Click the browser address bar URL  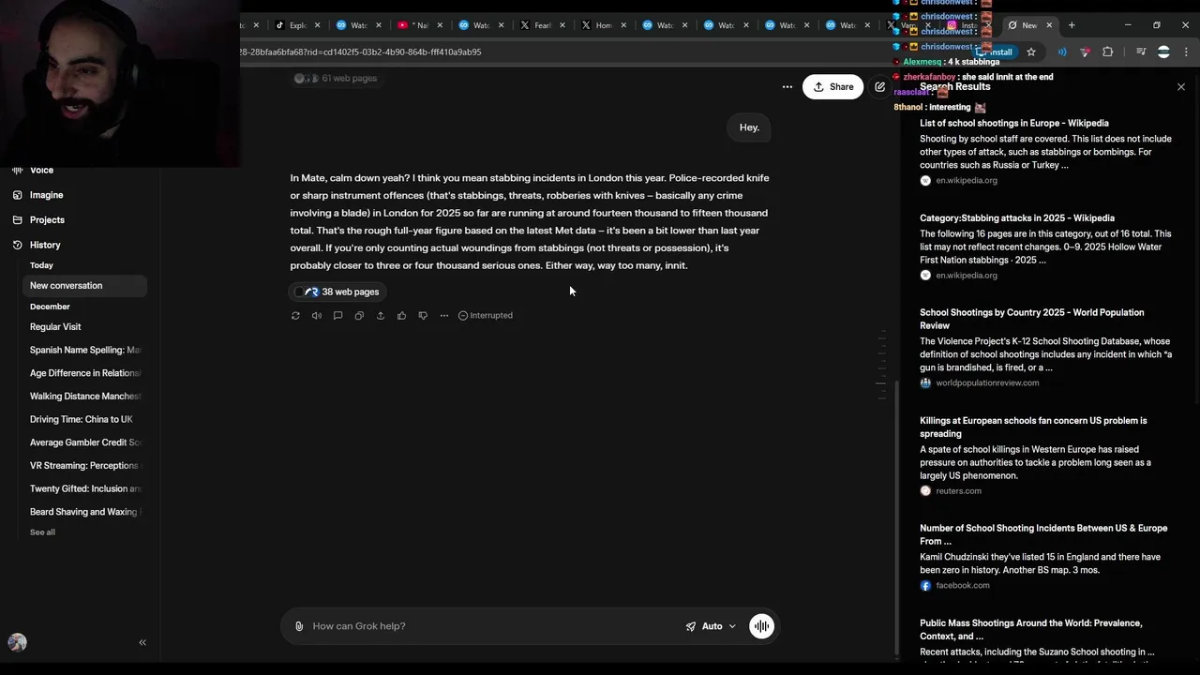coord(361,52)
